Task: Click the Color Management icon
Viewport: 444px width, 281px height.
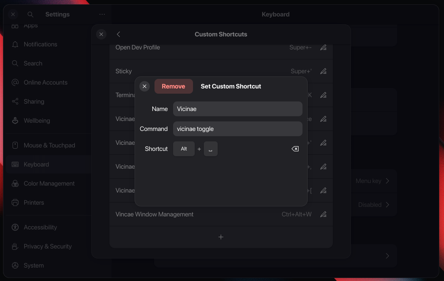Action: coord(15,183)
